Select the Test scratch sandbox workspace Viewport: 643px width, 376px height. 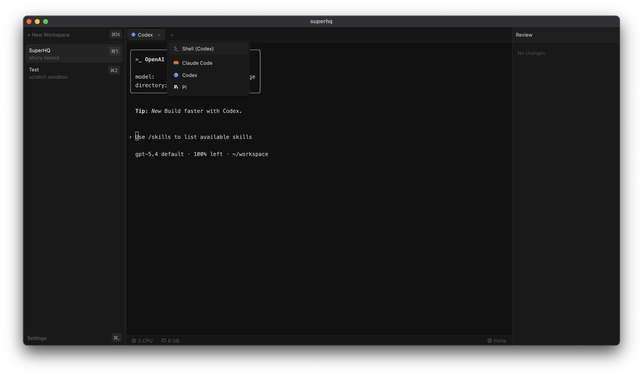pyautogui.click(x=48, y=73)
